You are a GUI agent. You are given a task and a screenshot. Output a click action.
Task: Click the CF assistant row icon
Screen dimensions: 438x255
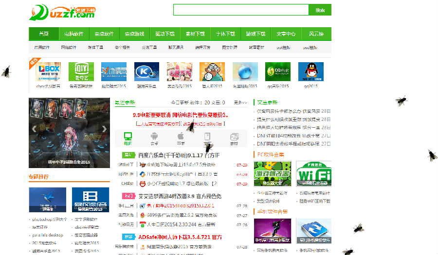(143, 184)
